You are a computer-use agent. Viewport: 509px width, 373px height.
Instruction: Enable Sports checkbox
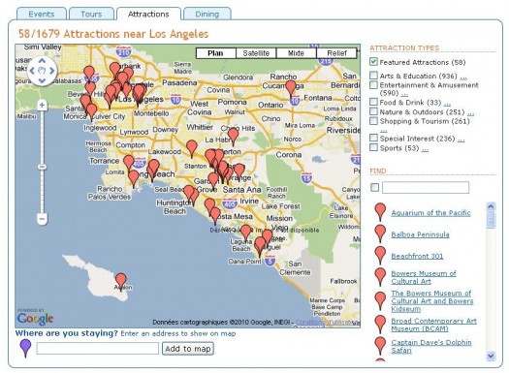tap(373, 147)
